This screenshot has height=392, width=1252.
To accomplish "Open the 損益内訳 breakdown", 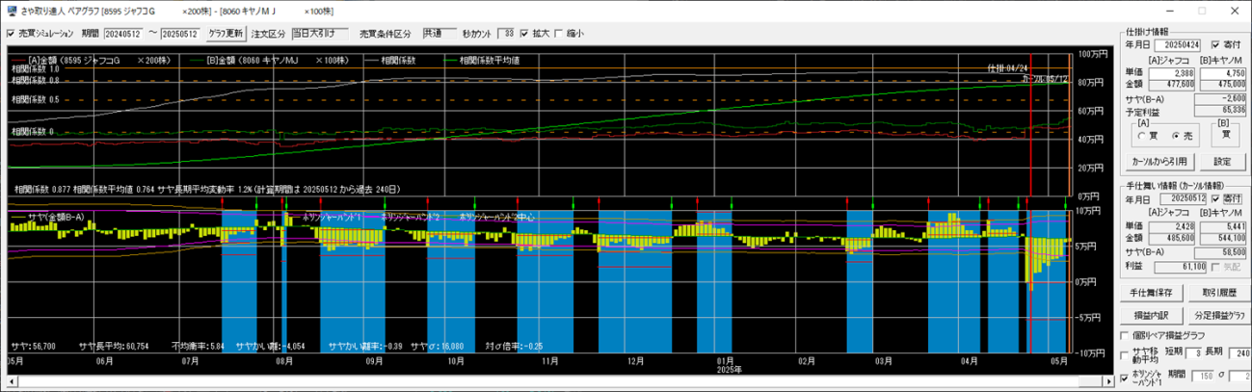I will pos(1149,314).
